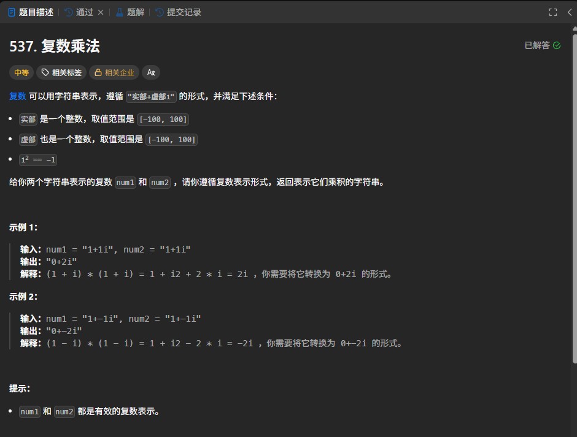The image size is (577, 437).
Task: Click the code text "实部+虚部i"
Action: (151, 97)
